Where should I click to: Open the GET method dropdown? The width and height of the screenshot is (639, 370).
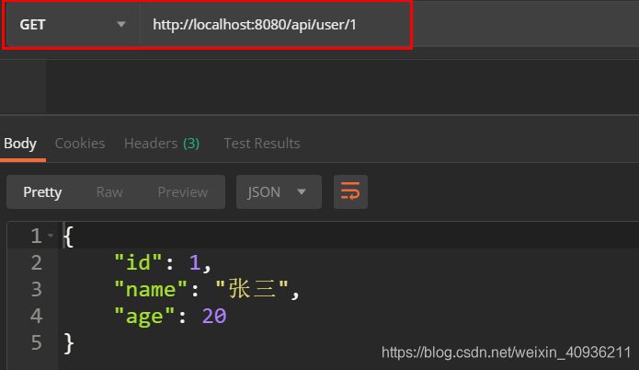tap(73, 25)
